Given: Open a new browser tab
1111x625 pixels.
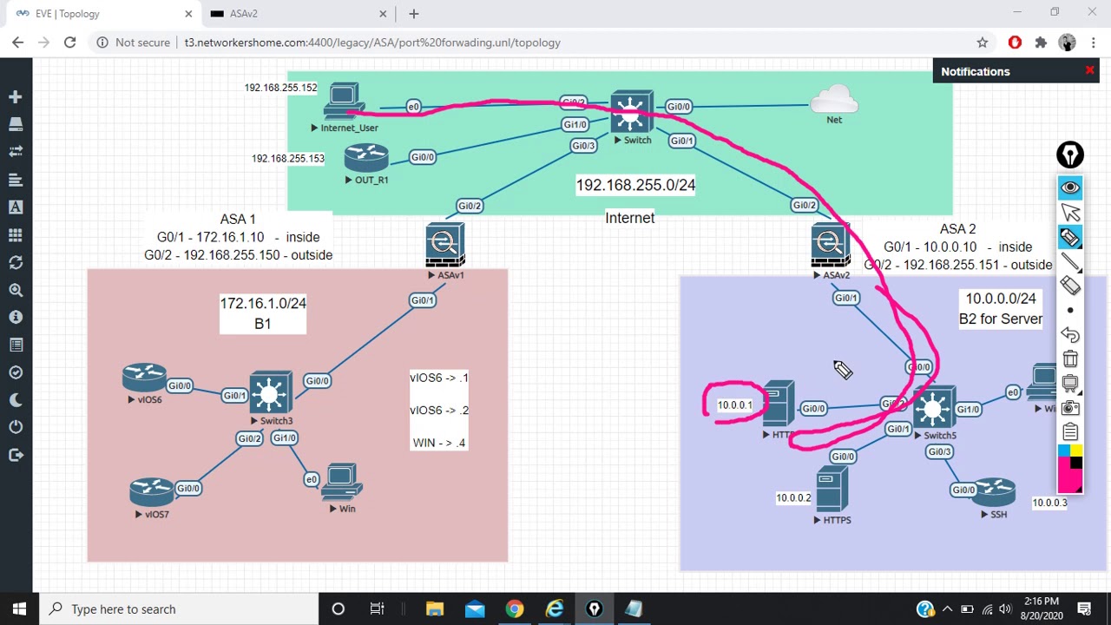Looking at the screenshot, I should click(x=414, y=14).
